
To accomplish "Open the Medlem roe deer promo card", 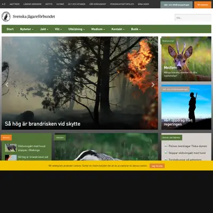I will click(x=186, y=59).
